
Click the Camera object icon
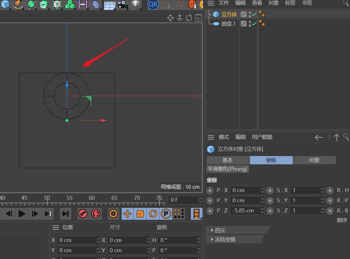122,4
